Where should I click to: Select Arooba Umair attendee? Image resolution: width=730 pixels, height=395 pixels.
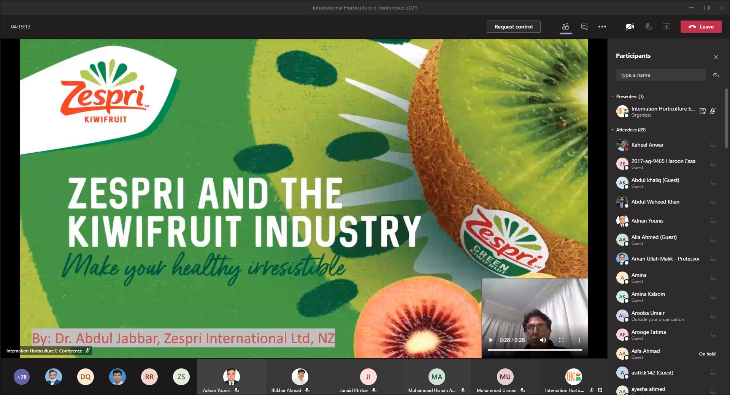[x=666, y=316]
